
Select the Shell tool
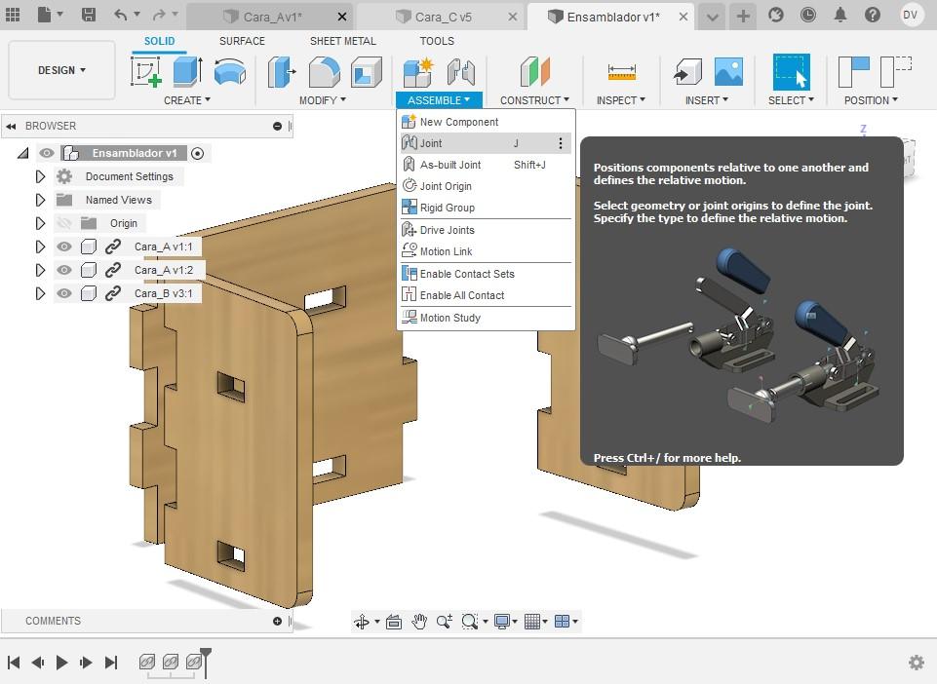pos(367,72)
